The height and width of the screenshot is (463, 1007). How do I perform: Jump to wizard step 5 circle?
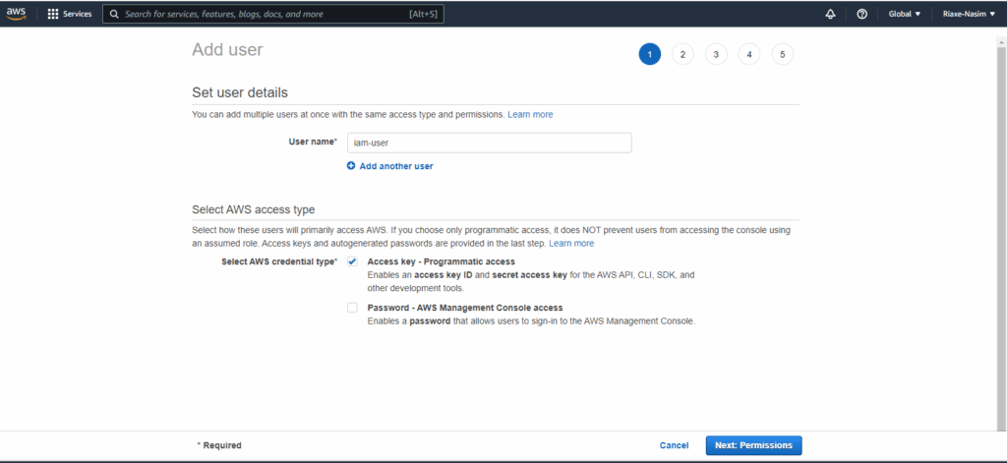tap(783, 54)
